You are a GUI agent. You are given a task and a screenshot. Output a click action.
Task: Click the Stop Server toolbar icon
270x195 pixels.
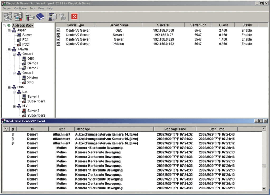click(18, 17)
